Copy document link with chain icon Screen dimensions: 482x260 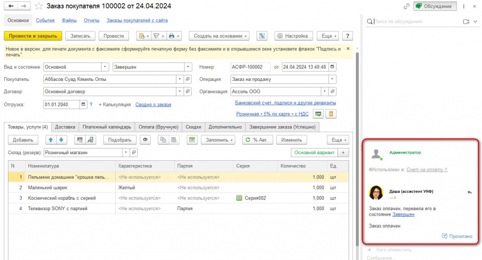[x=407, y=6]
